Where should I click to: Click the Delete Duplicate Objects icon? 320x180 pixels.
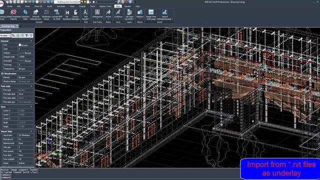(x=13, y=12)
